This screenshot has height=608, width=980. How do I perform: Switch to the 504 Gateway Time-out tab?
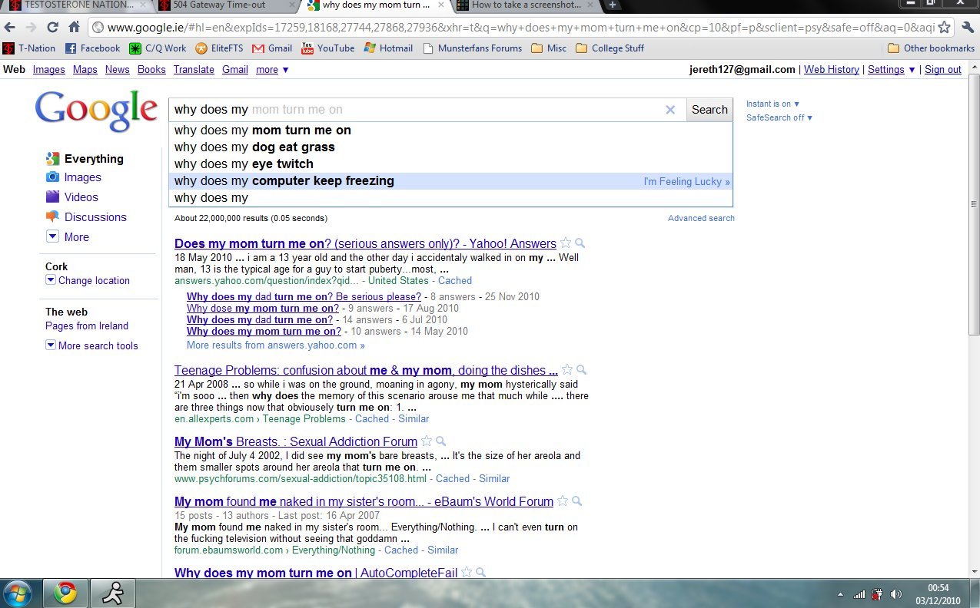tap(226, 5)
